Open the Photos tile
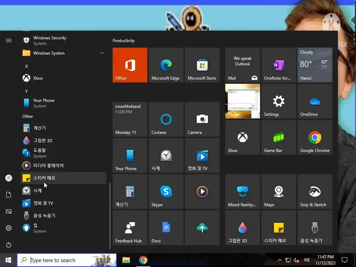This screenshot has width=356, height=267. pyautogui.click(x=242, y=101)
